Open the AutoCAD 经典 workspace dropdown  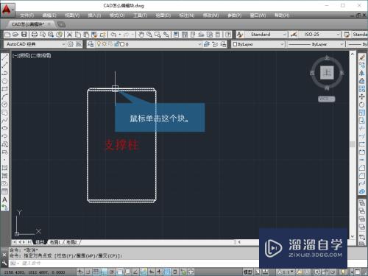[63, 44]
